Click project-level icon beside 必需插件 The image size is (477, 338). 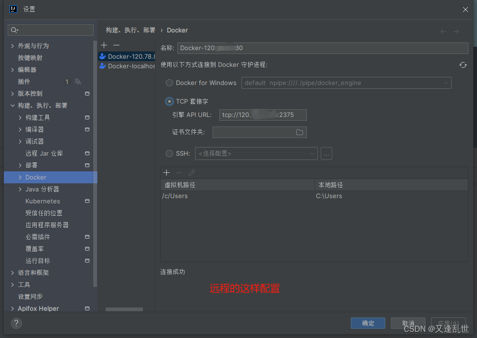point(87,237)
